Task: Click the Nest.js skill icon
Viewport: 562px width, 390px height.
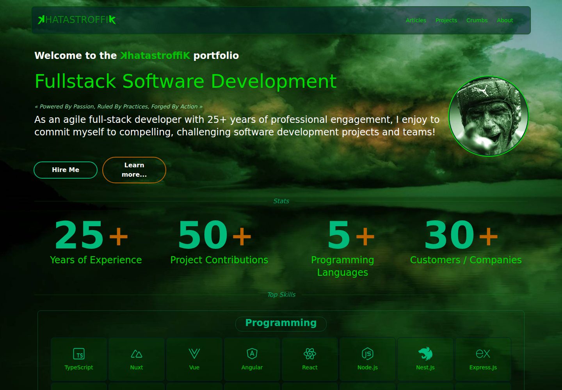Action: (x=425, y=354)
